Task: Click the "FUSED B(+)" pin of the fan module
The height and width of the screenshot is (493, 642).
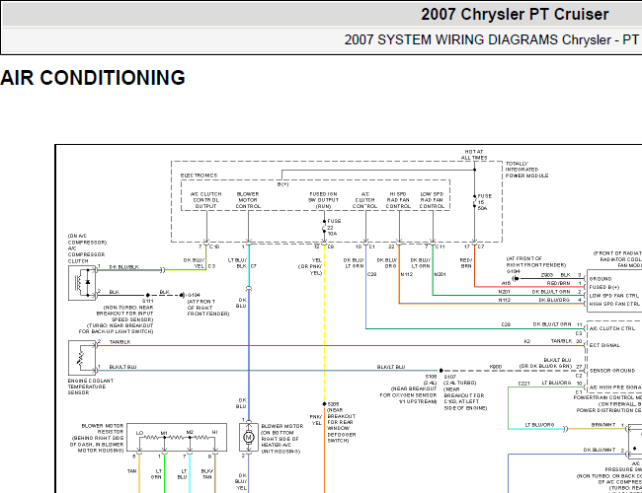Action: tap(604, 287)
